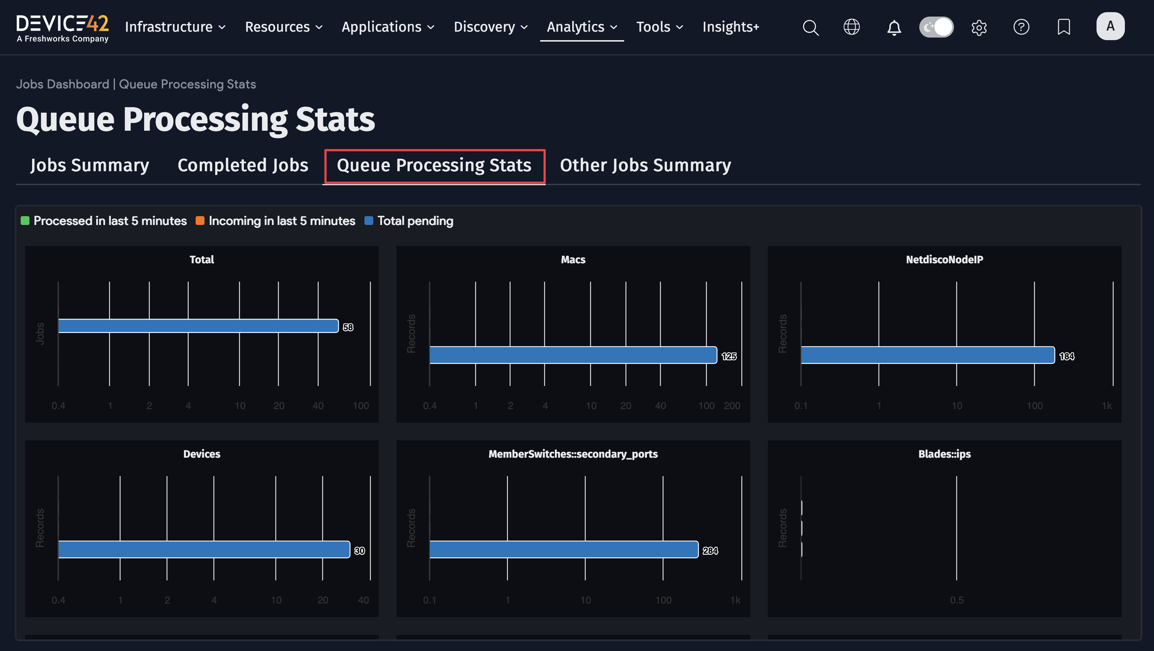Click the Jobs axis label in Total chart
1154x651 pixels.
(x=40, y=334)
